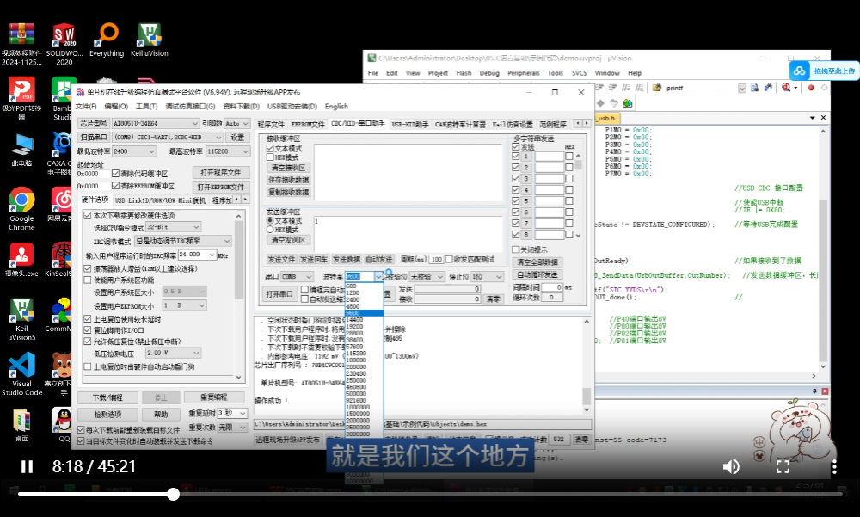Open the Everything search desktop icon
The height and width of the screenshot is (517, 860).
[x=107, y=40]
